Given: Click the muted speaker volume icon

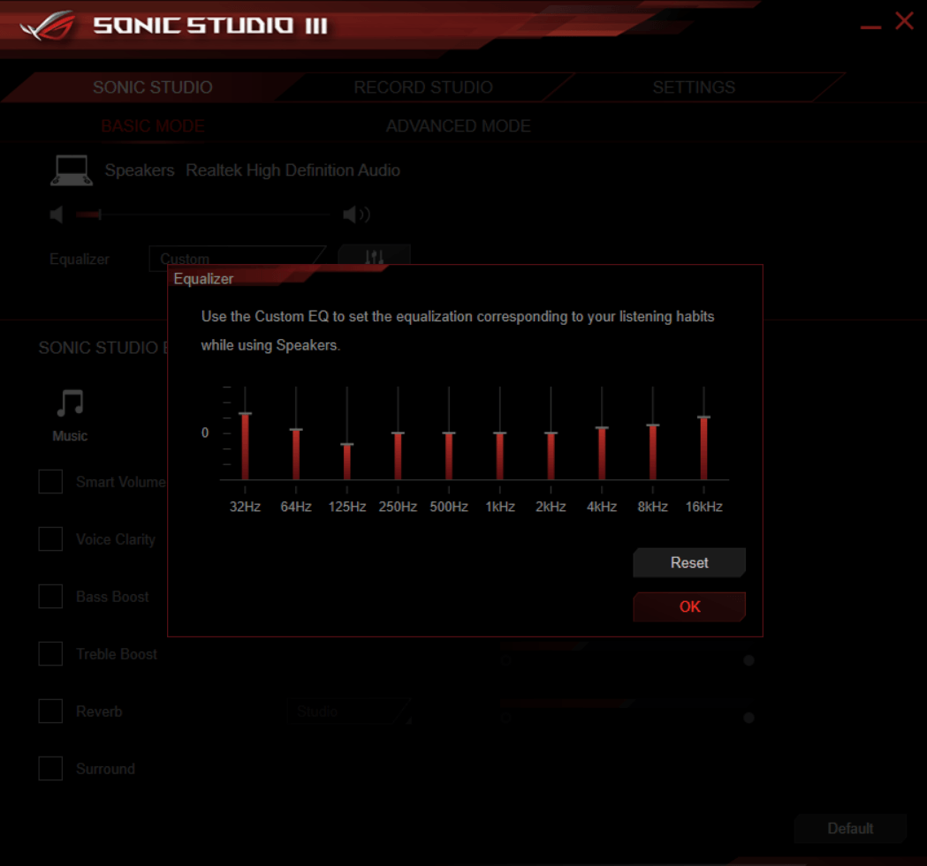Looking at the screenshot, I should coord(57,215).
